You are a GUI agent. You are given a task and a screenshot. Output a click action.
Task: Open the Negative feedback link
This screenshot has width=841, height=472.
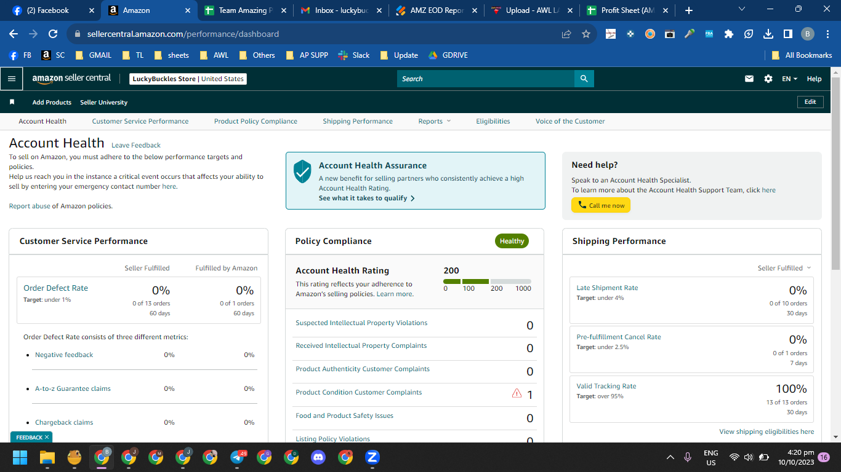(x=64, y=355)
